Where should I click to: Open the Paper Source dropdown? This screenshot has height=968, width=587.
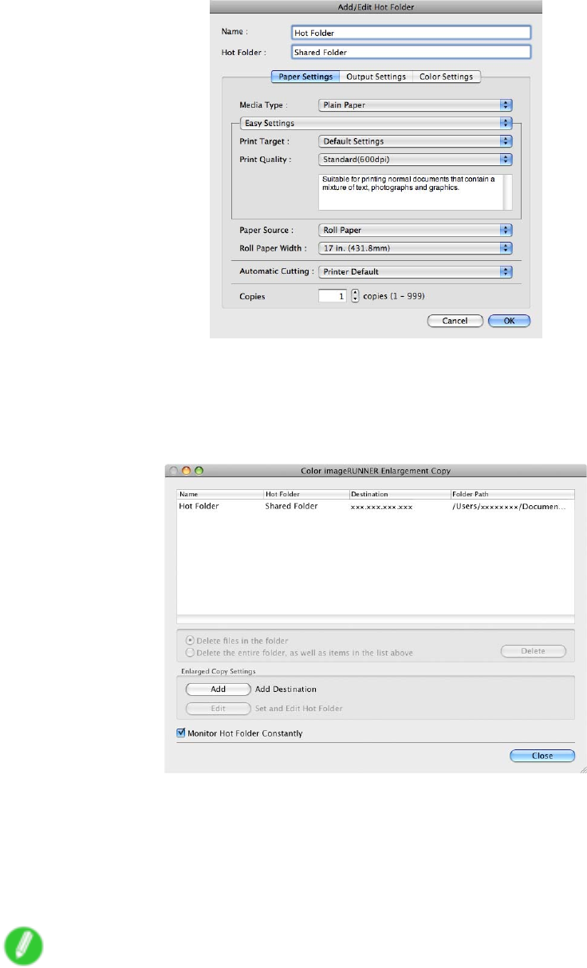(415, 230)
